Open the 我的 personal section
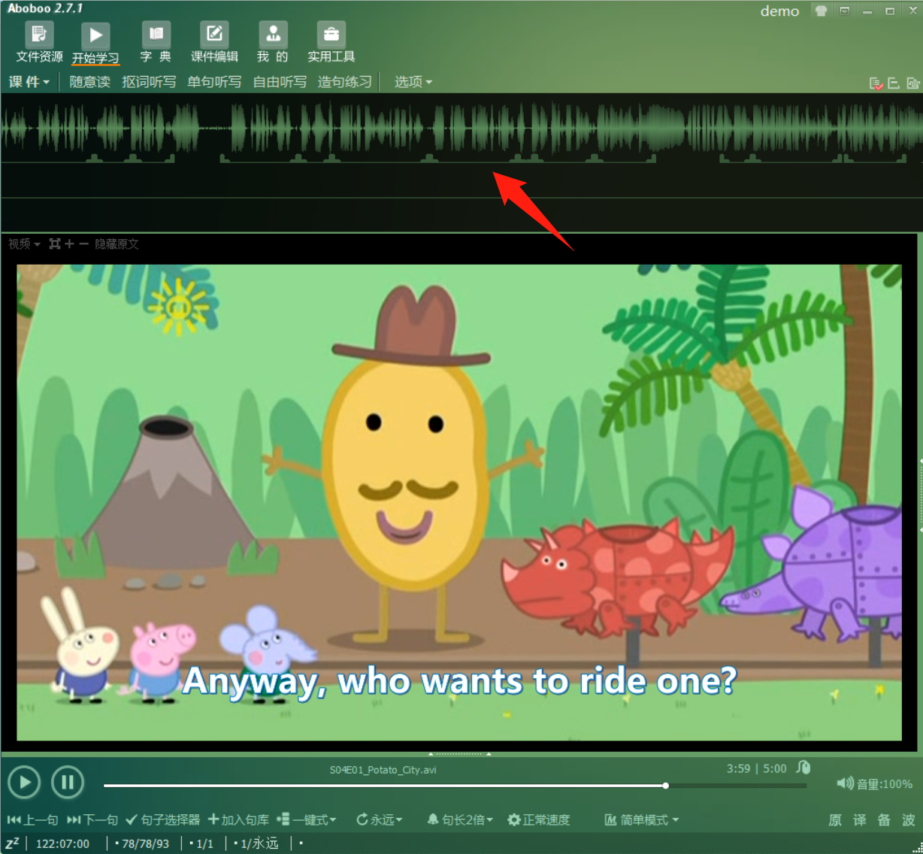Screen dimensions: 923x854 pyautogui.click(x=273, y=43)
